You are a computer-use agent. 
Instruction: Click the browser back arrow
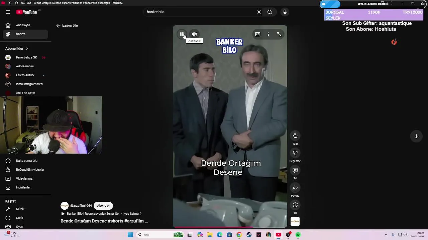coord(10,3)
